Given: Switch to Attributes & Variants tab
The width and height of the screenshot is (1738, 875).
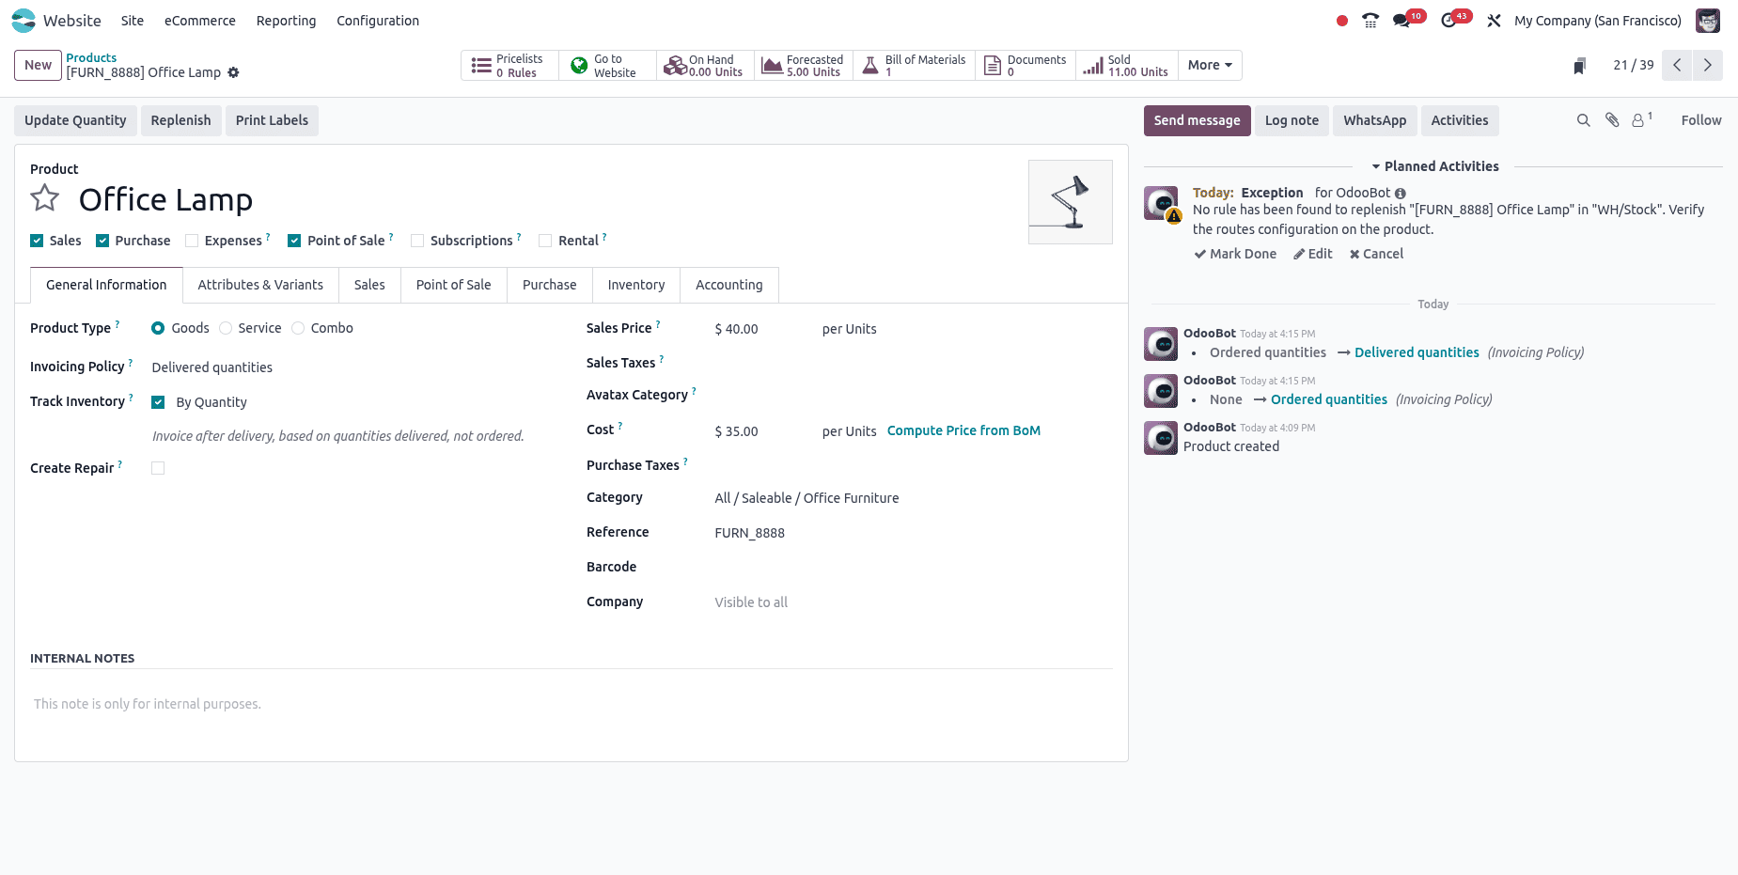Looking at the screenshot, I should pyautogui.click(x=260, y=285).
